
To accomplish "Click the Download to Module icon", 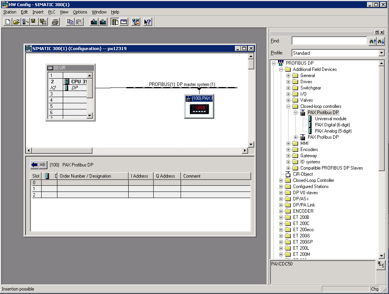I will (x=94, y=22).
